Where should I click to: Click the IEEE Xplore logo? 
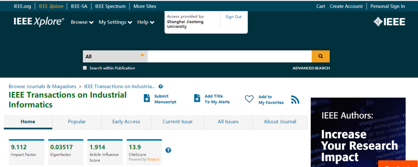coord(39,22)
